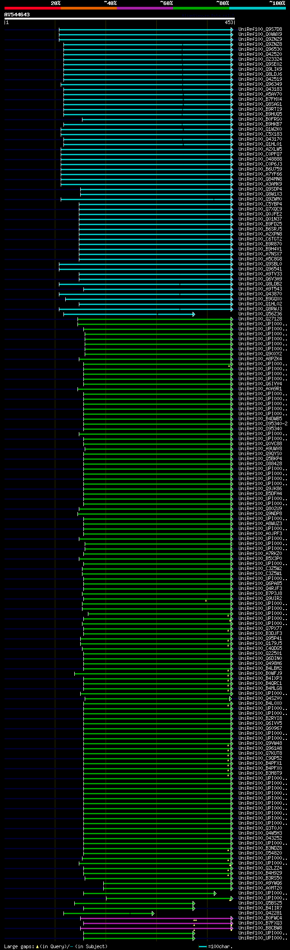Select label UniRef100_C5X183
This screenshot has width=290, height=950.
[x=260, y=134]
